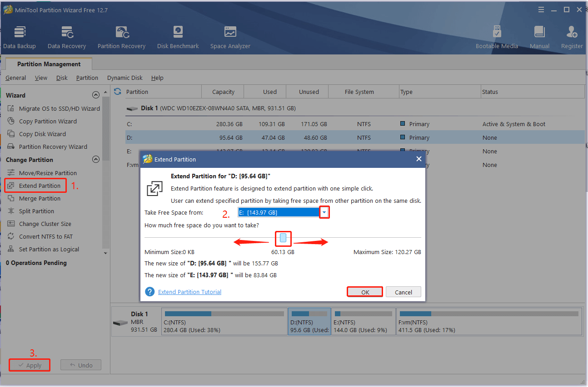Open the Data Backup tool
588x387 pixels.
pyautogui.click(x=20, y=37)
